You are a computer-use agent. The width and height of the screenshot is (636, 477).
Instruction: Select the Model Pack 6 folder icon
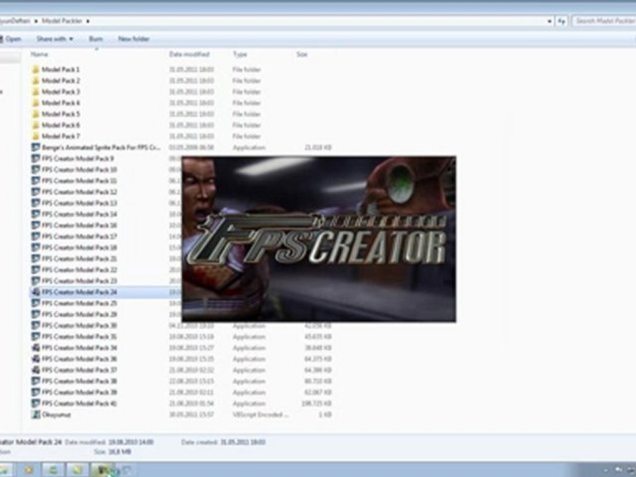(36, 125)
